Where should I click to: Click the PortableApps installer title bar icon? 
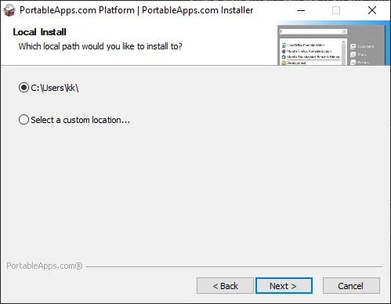pos(9,10)
